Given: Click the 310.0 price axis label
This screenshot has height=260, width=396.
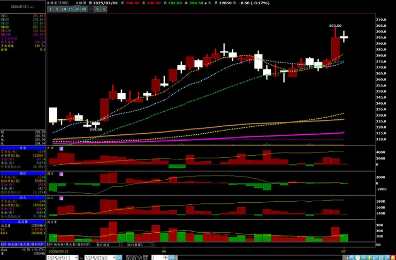Looking at the screenshot, I should coord(381,20).
